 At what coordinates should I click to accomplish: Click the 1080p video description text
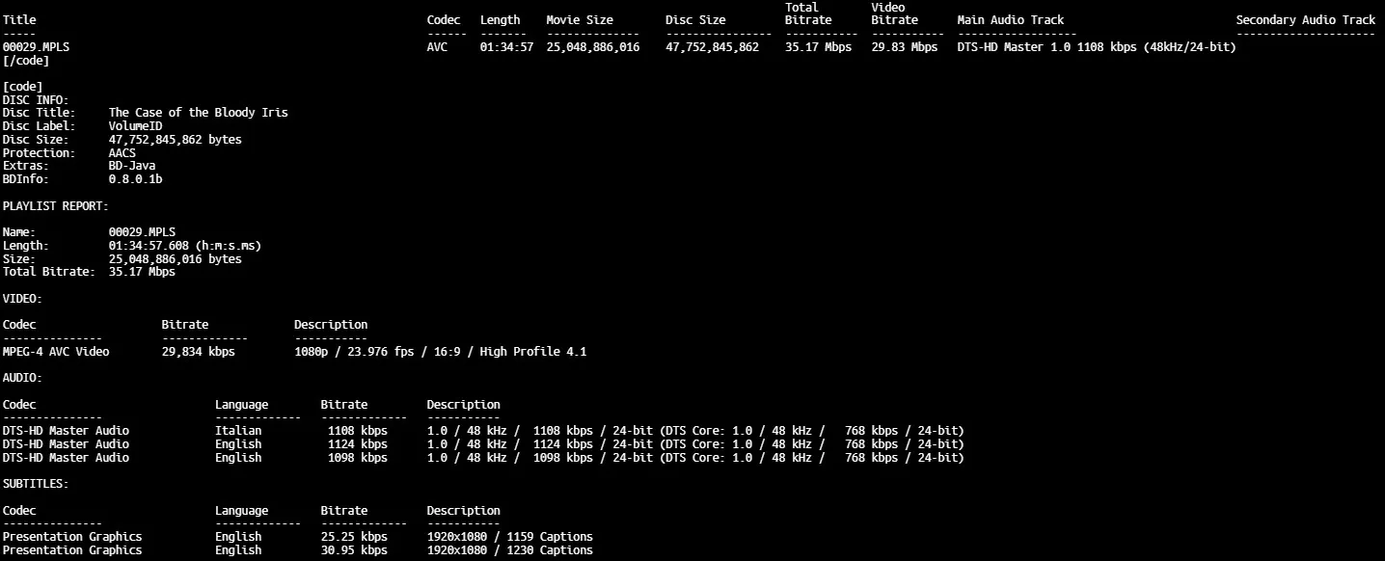point(440,352)
